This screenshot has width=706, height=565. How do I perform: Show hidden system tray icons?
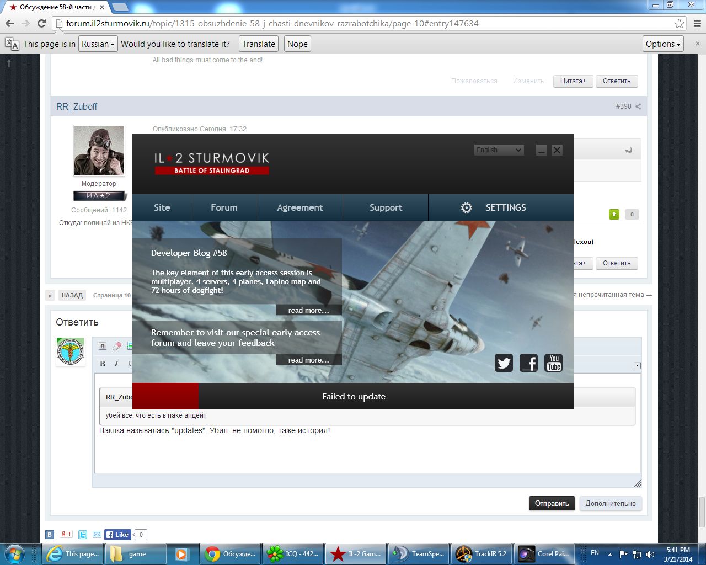tap(610, 554)
